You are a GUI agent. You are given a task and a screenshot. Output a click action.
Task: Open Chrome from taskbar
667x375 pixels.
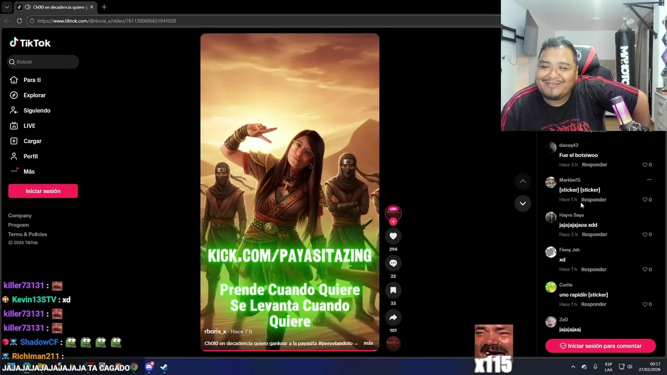[x=134, y=367]
